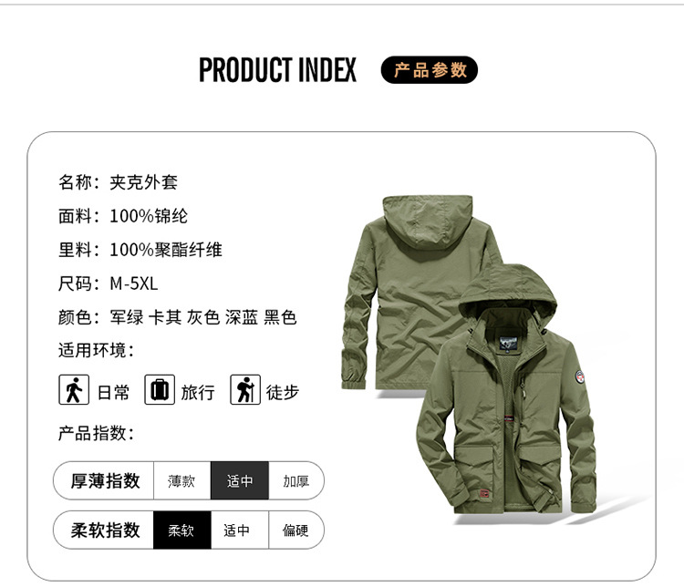Click the daily walking person icon
The image size is (684, 587).
click(74, 389)
